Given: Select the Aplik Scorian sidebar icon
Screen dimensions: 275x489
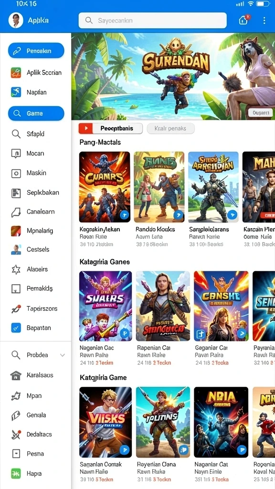Looking at the screenshot, I should pos(16,73).
